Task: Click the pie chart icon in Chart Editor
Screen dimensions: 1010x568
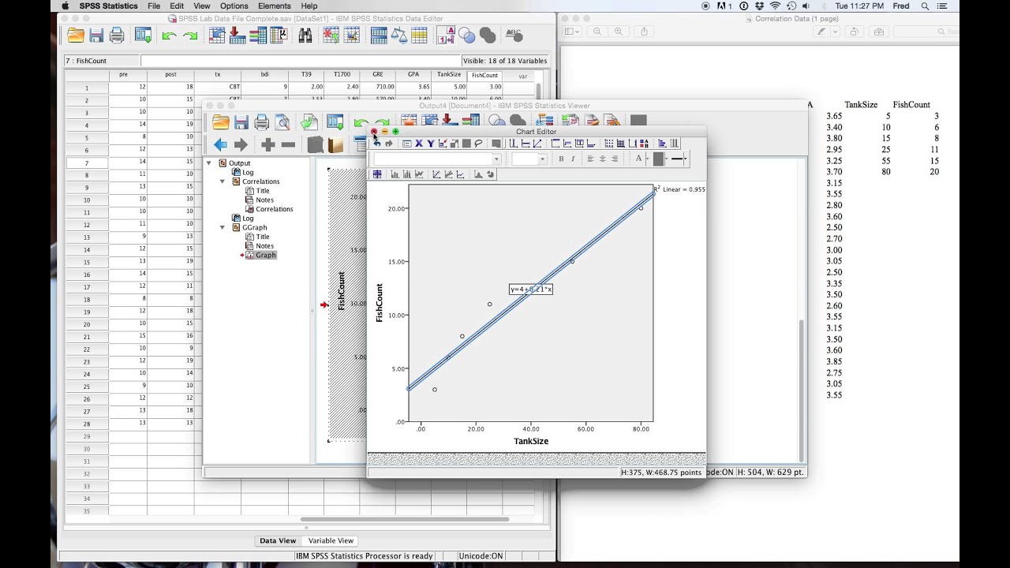Action: [x=490, y=174]
